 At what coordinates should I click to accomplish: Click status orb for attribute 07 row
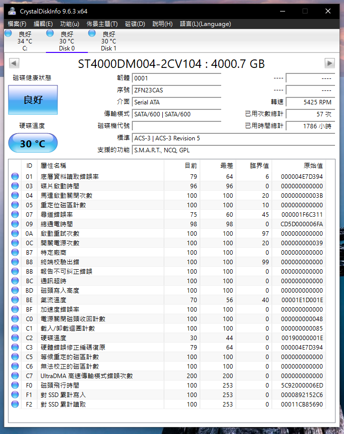(x=15, y=214)
